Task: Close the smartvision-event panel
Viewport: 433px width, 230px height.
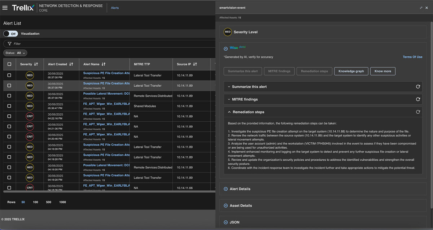Action: [x=427, y=8]
